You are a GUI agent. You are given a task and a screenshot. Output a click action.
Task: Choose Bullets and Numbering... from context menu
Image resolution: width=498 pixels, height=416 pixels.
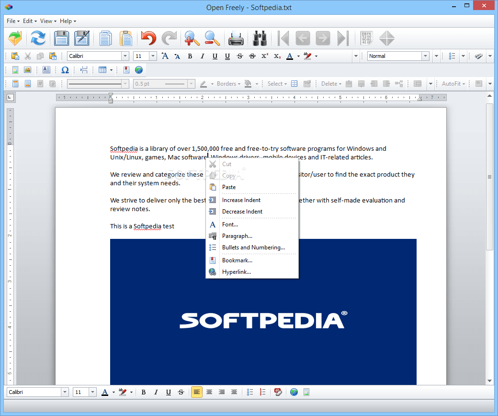(x=252, y=247)
